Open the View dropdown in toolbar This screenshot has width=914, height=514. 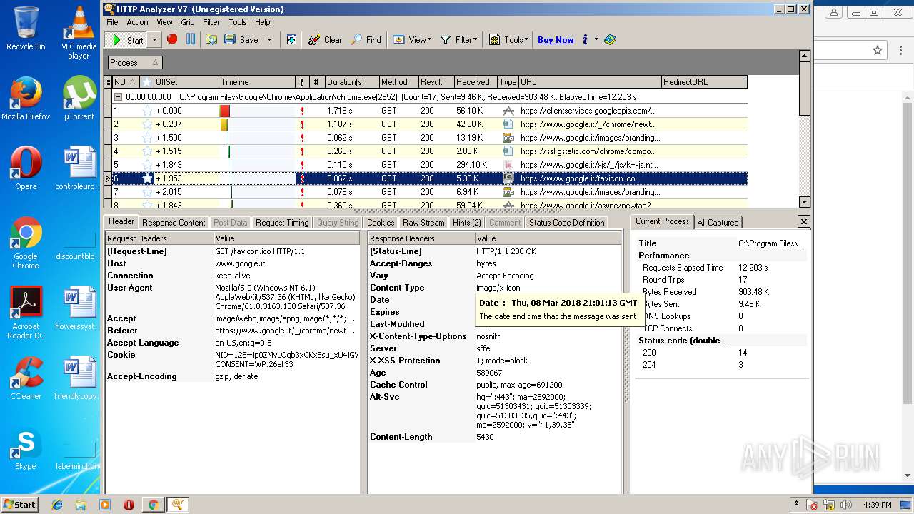412,40
